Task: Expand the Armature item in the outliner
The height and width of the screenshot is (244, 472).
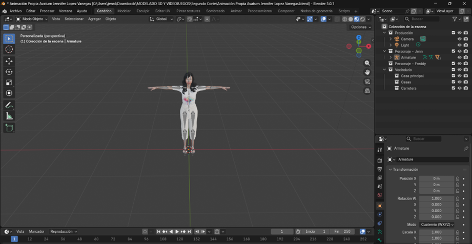Action: (391, 57)
